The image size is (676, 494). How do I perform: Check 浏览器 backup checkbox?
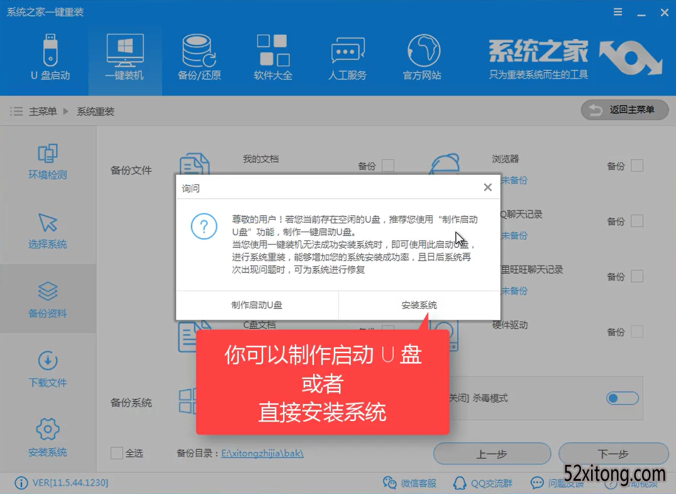coord(637,166)
